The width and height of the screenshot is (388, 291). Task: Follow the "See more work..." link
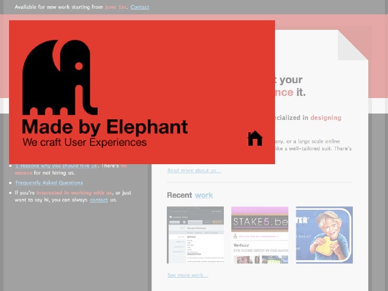(188, 275)
